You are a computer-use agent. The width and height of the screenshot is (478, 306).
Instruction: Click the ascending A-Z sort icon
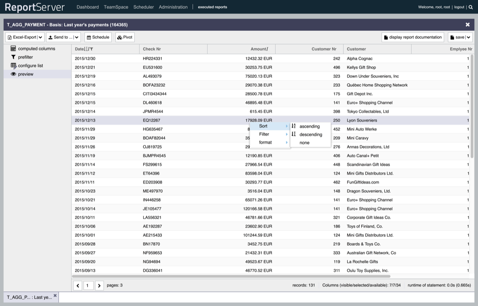[x=294, y=126]
